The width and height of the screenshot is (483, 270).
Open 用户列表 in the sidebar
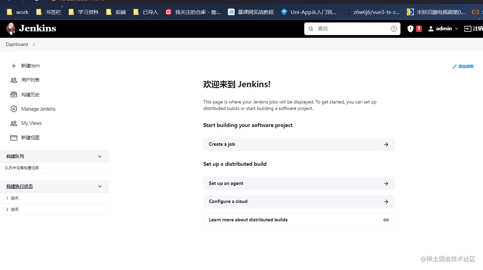click(30, 80)
